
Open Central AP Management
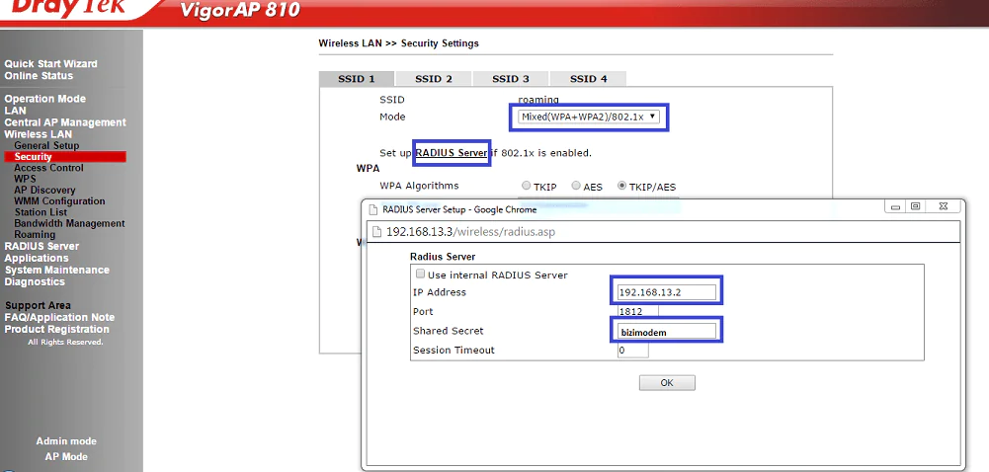point(65,122)
